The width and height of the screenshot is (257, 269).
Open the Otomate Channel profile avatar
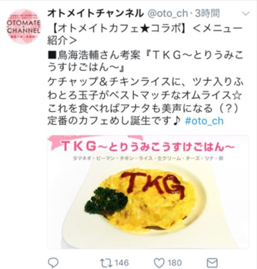[23, 27]
